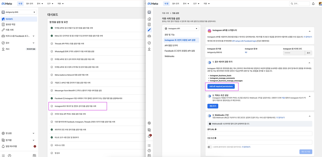This screenshot has height=157, width=322.
Task: Click the green check for Meta 광고 관리자 row
Action: click(52, 36)
